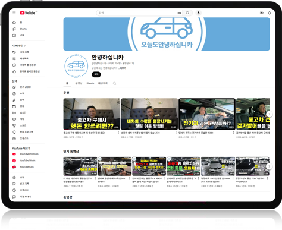Expand the 내 페이지 section chevron
The width and height of the screenshot is (282, 230).
click(x=25, y=46)
